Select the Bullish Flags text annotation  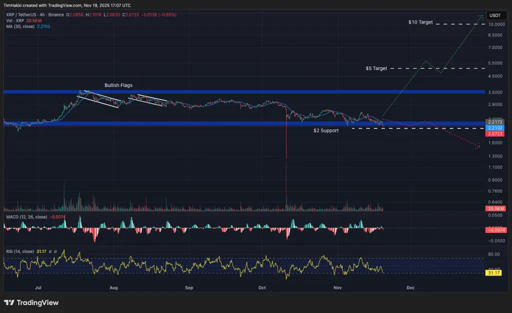pyautogui.click(x=118, y=85)
